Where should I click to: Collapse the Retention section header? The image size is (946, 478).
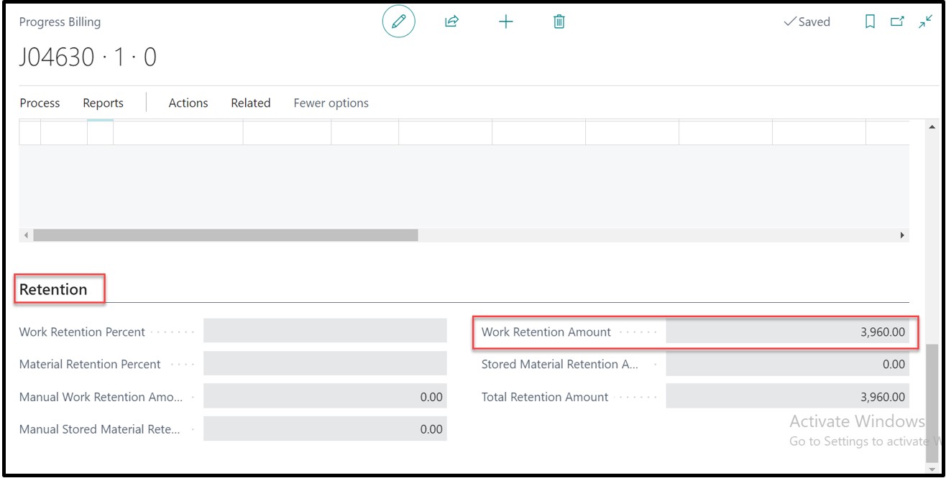point(53,289)
